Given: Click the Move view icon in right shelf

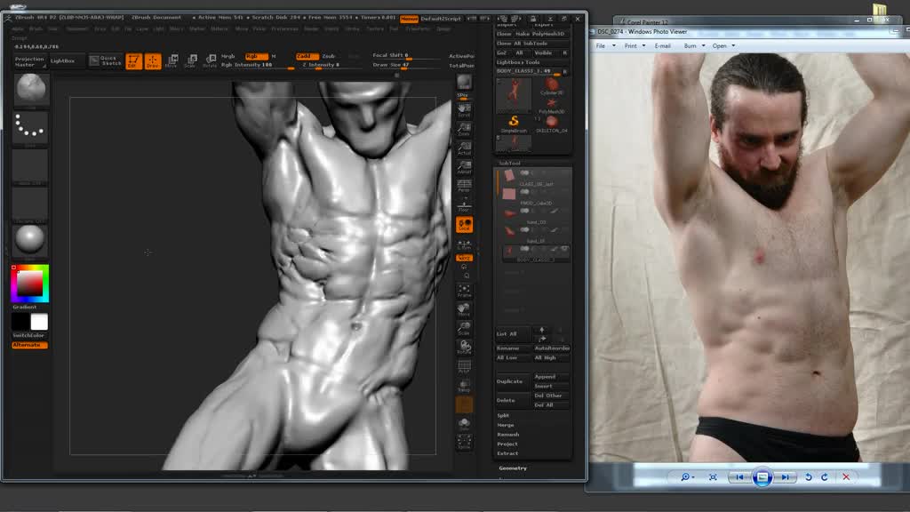Looking at the screenshot, I should click(x=464, y=309).
